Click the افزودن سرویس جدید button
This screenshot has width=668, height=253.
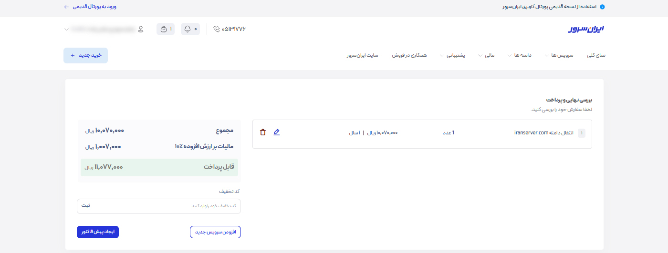pyautogui.click(x=215, y=232)
